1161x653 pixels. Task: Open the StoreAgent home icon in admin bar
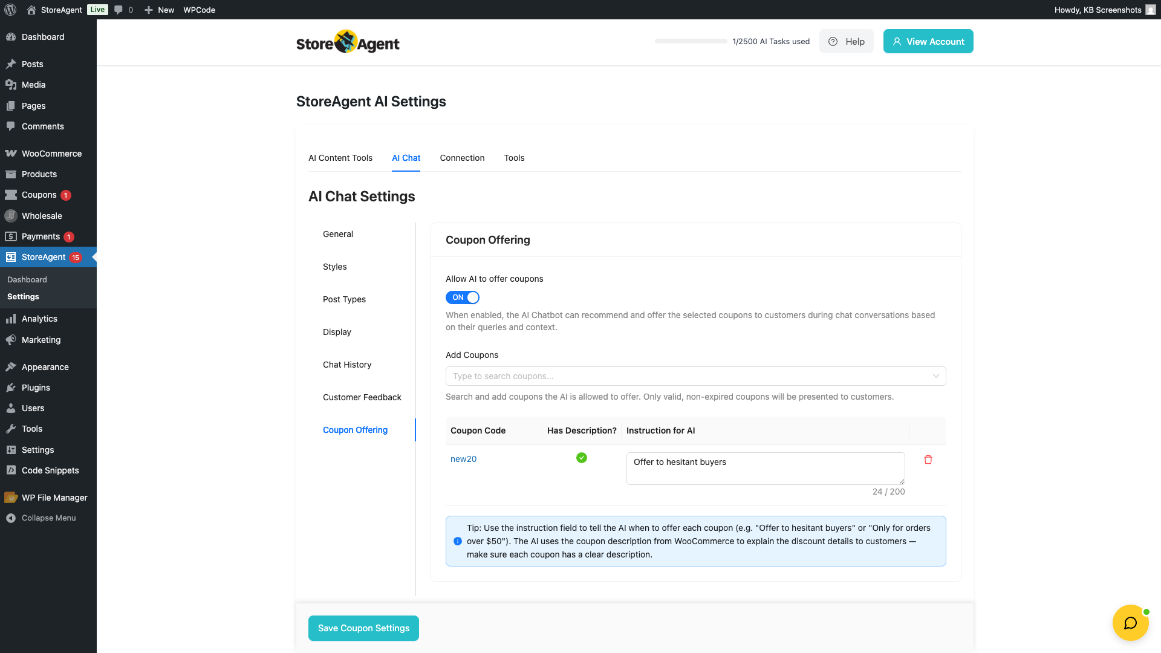(31, 10)
